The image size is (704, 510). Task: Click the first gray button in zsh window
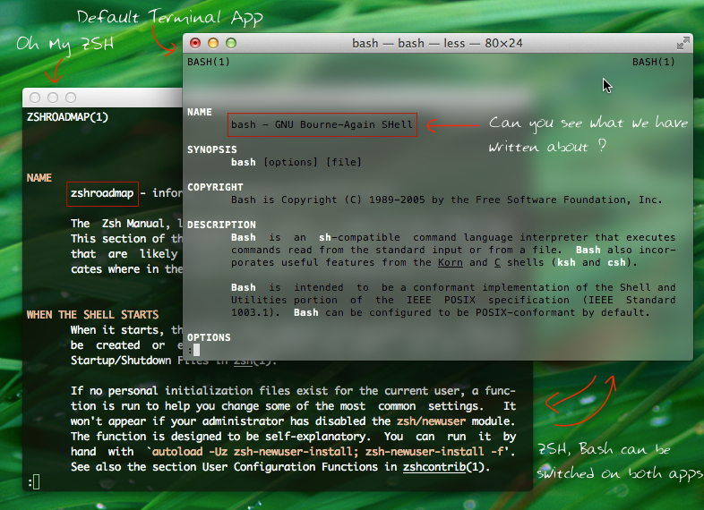click(35, 98)
